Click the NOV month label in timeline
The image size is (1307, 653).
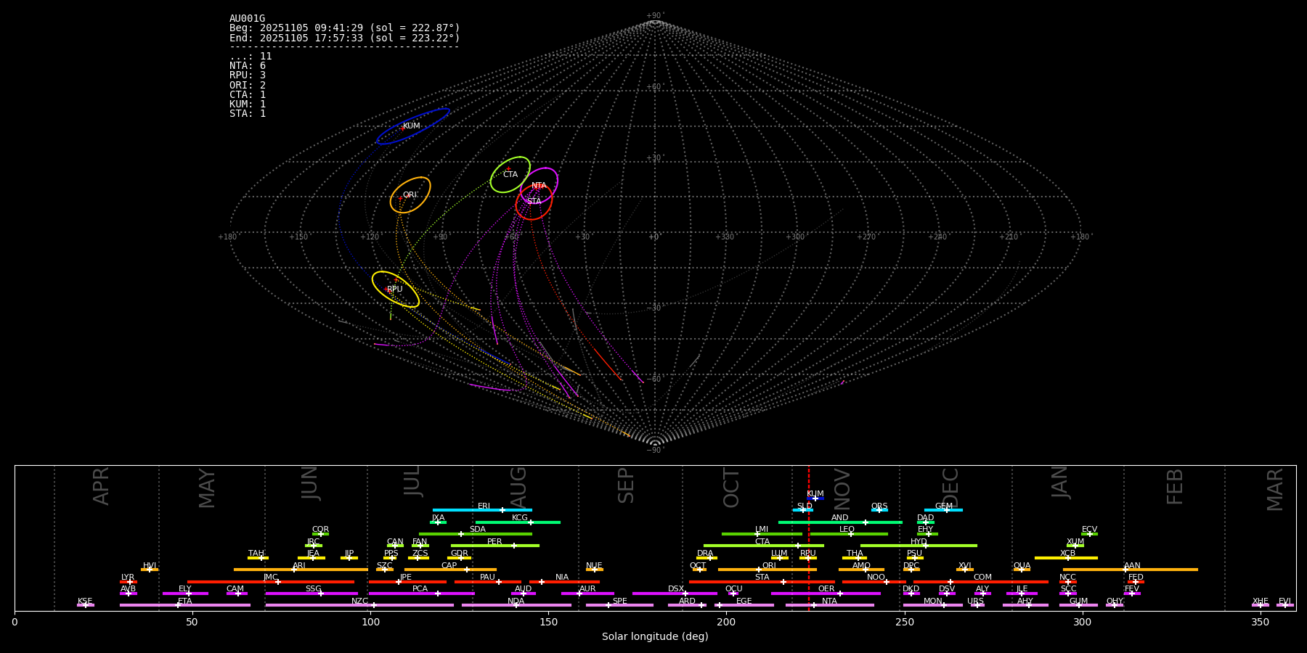(x=842, y=489)
